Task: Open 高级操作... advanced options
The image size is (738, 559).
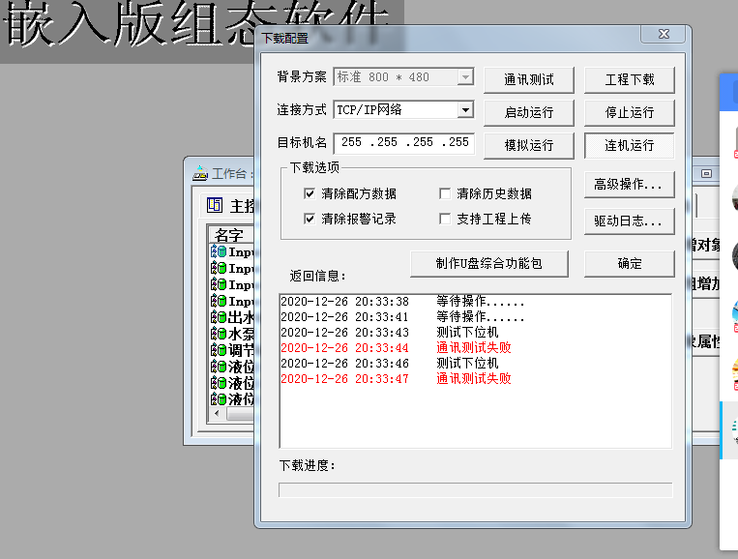Action: point(629,184)
